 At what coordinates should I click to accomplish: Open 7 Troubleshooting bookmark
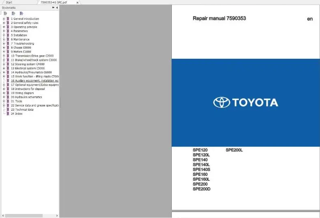tap(22, 43)
